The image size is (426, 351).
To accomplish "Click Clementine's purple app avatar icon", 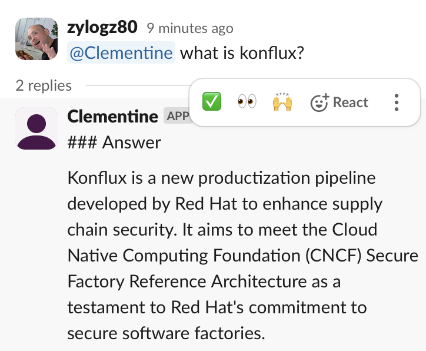I will 36,128.
